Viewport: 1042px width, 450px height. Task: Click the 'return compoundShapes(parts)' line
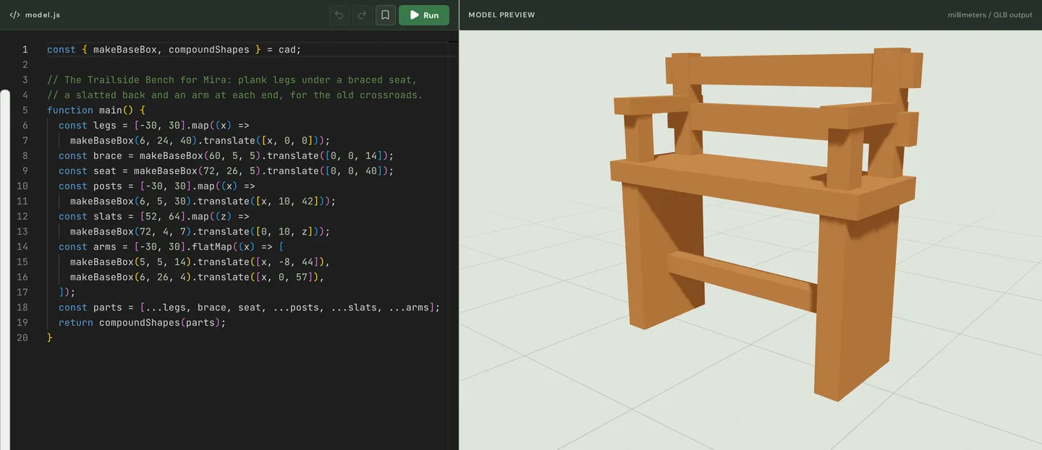(143, 323)
